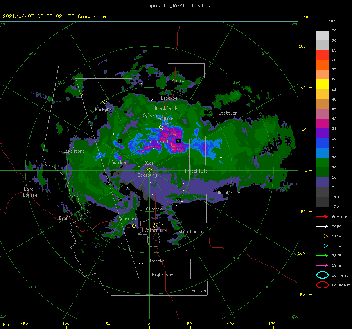Click the HighRiver city label
352x329 pixels.
click(x=162, y=275)
